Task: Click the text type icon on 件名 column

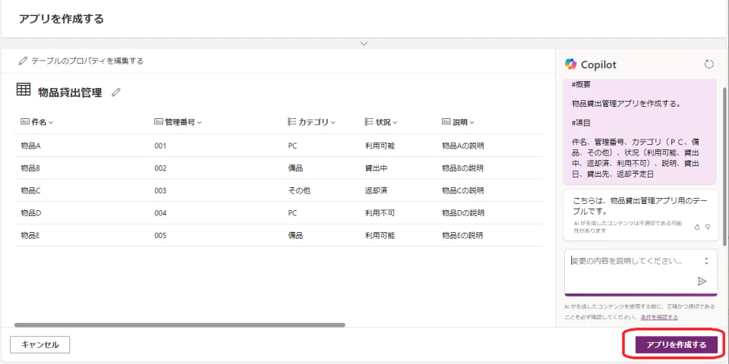Action: 25,122
